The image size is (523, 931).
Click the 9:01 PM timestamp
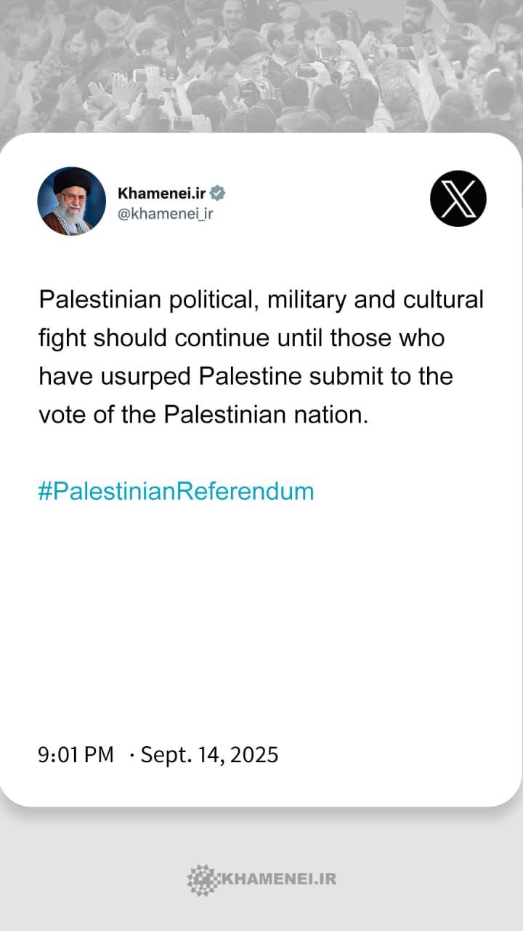[x=76, y=754]
